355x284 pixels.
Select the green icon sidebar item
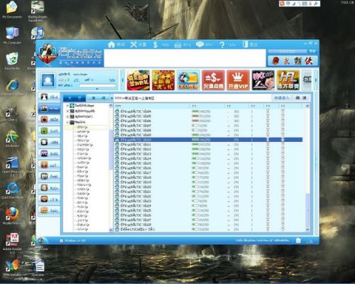tap(49, 131)
